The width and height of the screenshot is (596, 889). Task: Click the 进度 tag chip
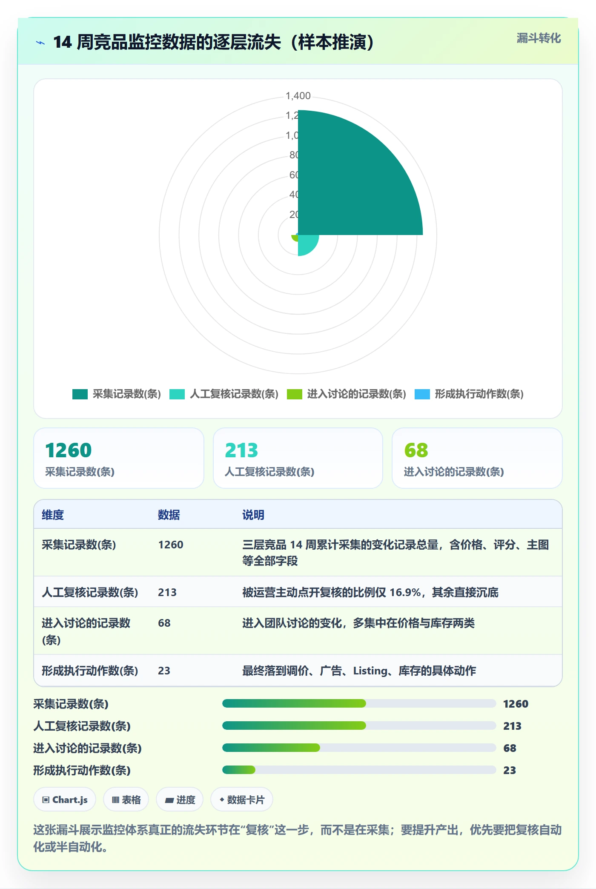(x=180, y=800)
